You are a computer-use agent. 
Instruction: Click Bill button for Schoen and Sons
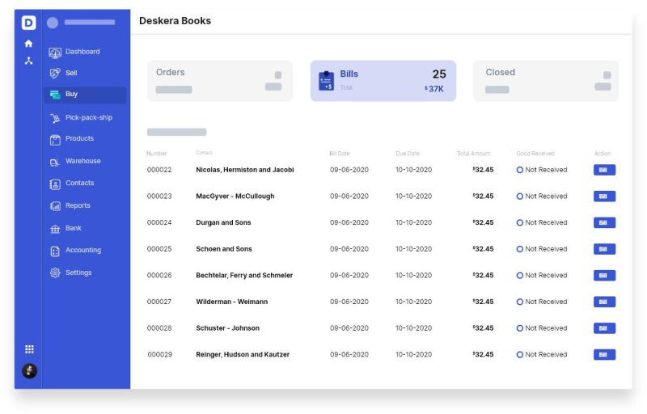point(604,249)
